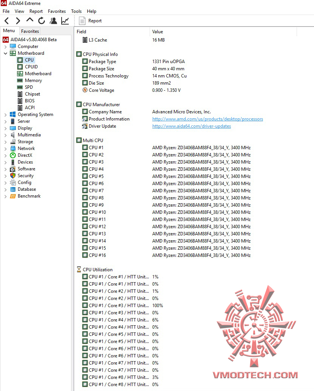The width and height of the screenshot is (314, 391).
Task: Select the Package Size row
Action: pyautogui.click(x=186, y=69)
